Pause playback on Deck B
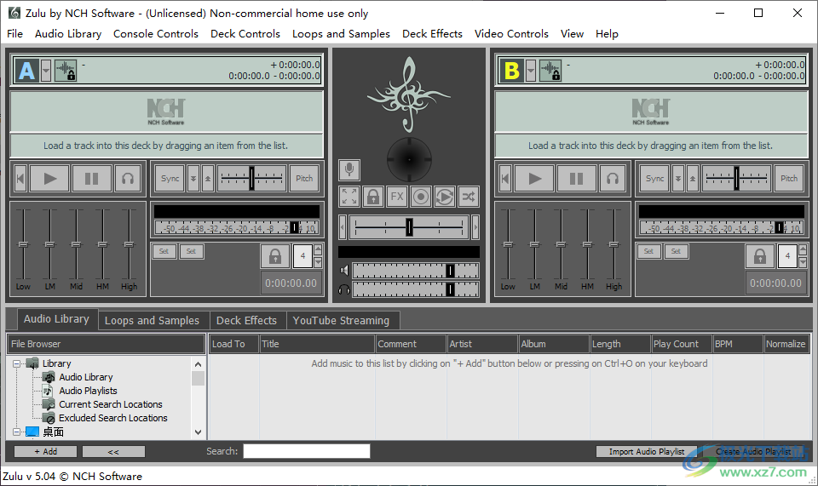Image resolution: width=818 pixels, height=486 pixels. coord(577,179)
